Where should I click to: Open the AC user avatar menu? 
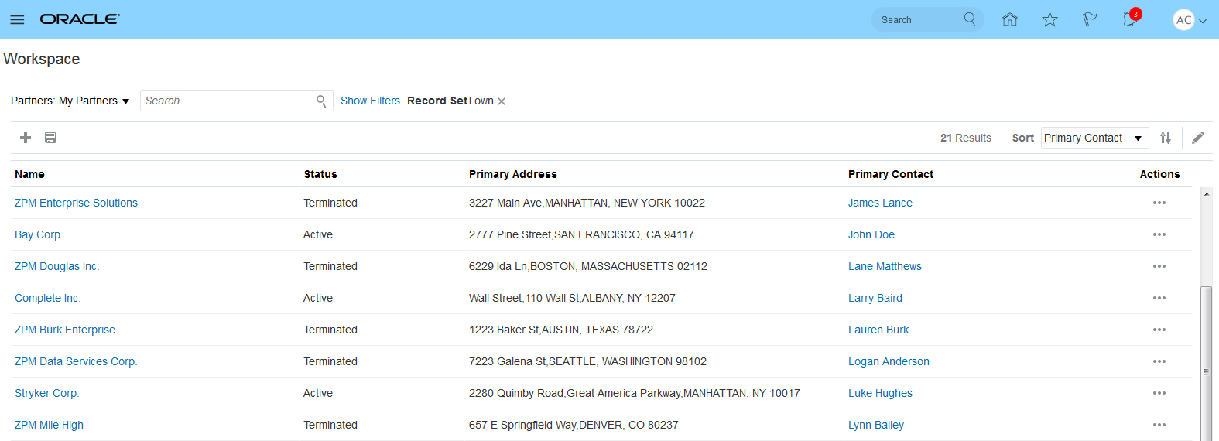(1183, 20)
